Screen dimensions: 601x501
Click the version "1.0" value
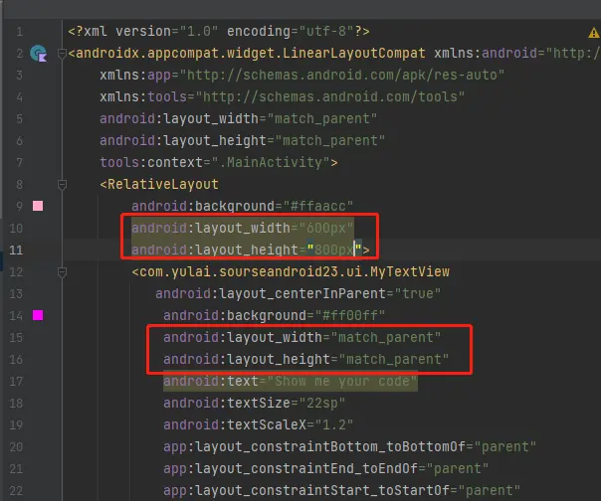[x=199, y=32]
